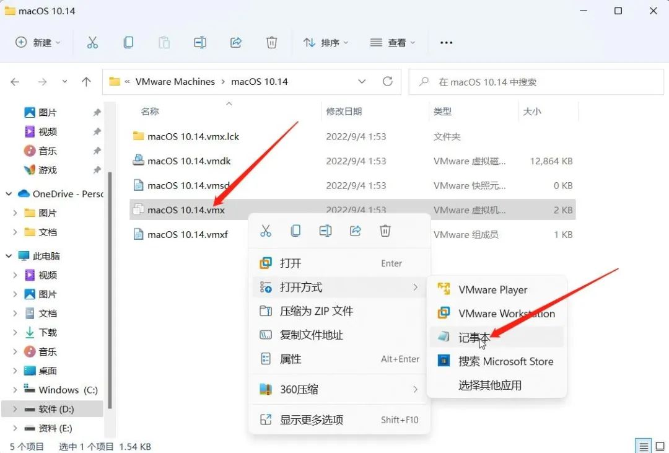Click the Rename icon in the top toolbar
The width and height of the screenshot is (669, 453).
[x=199, y=42]
